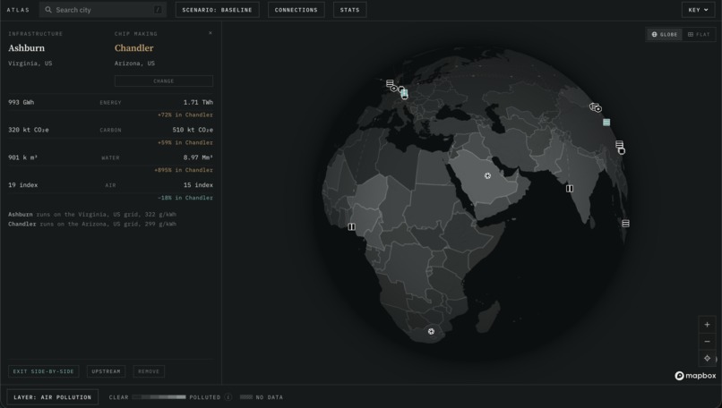This screenshot has width=722, height=408.
Task: Click the +895% in Chandler text
Action: coord(184,170)
